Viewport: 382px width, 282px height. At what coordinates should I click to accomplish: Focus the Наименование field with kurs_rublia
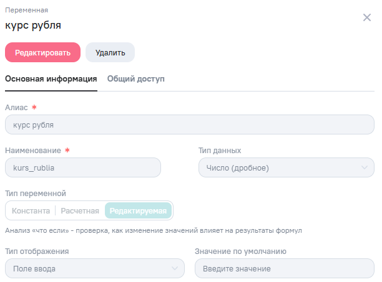pyautogui.click(x=82, y=167)
